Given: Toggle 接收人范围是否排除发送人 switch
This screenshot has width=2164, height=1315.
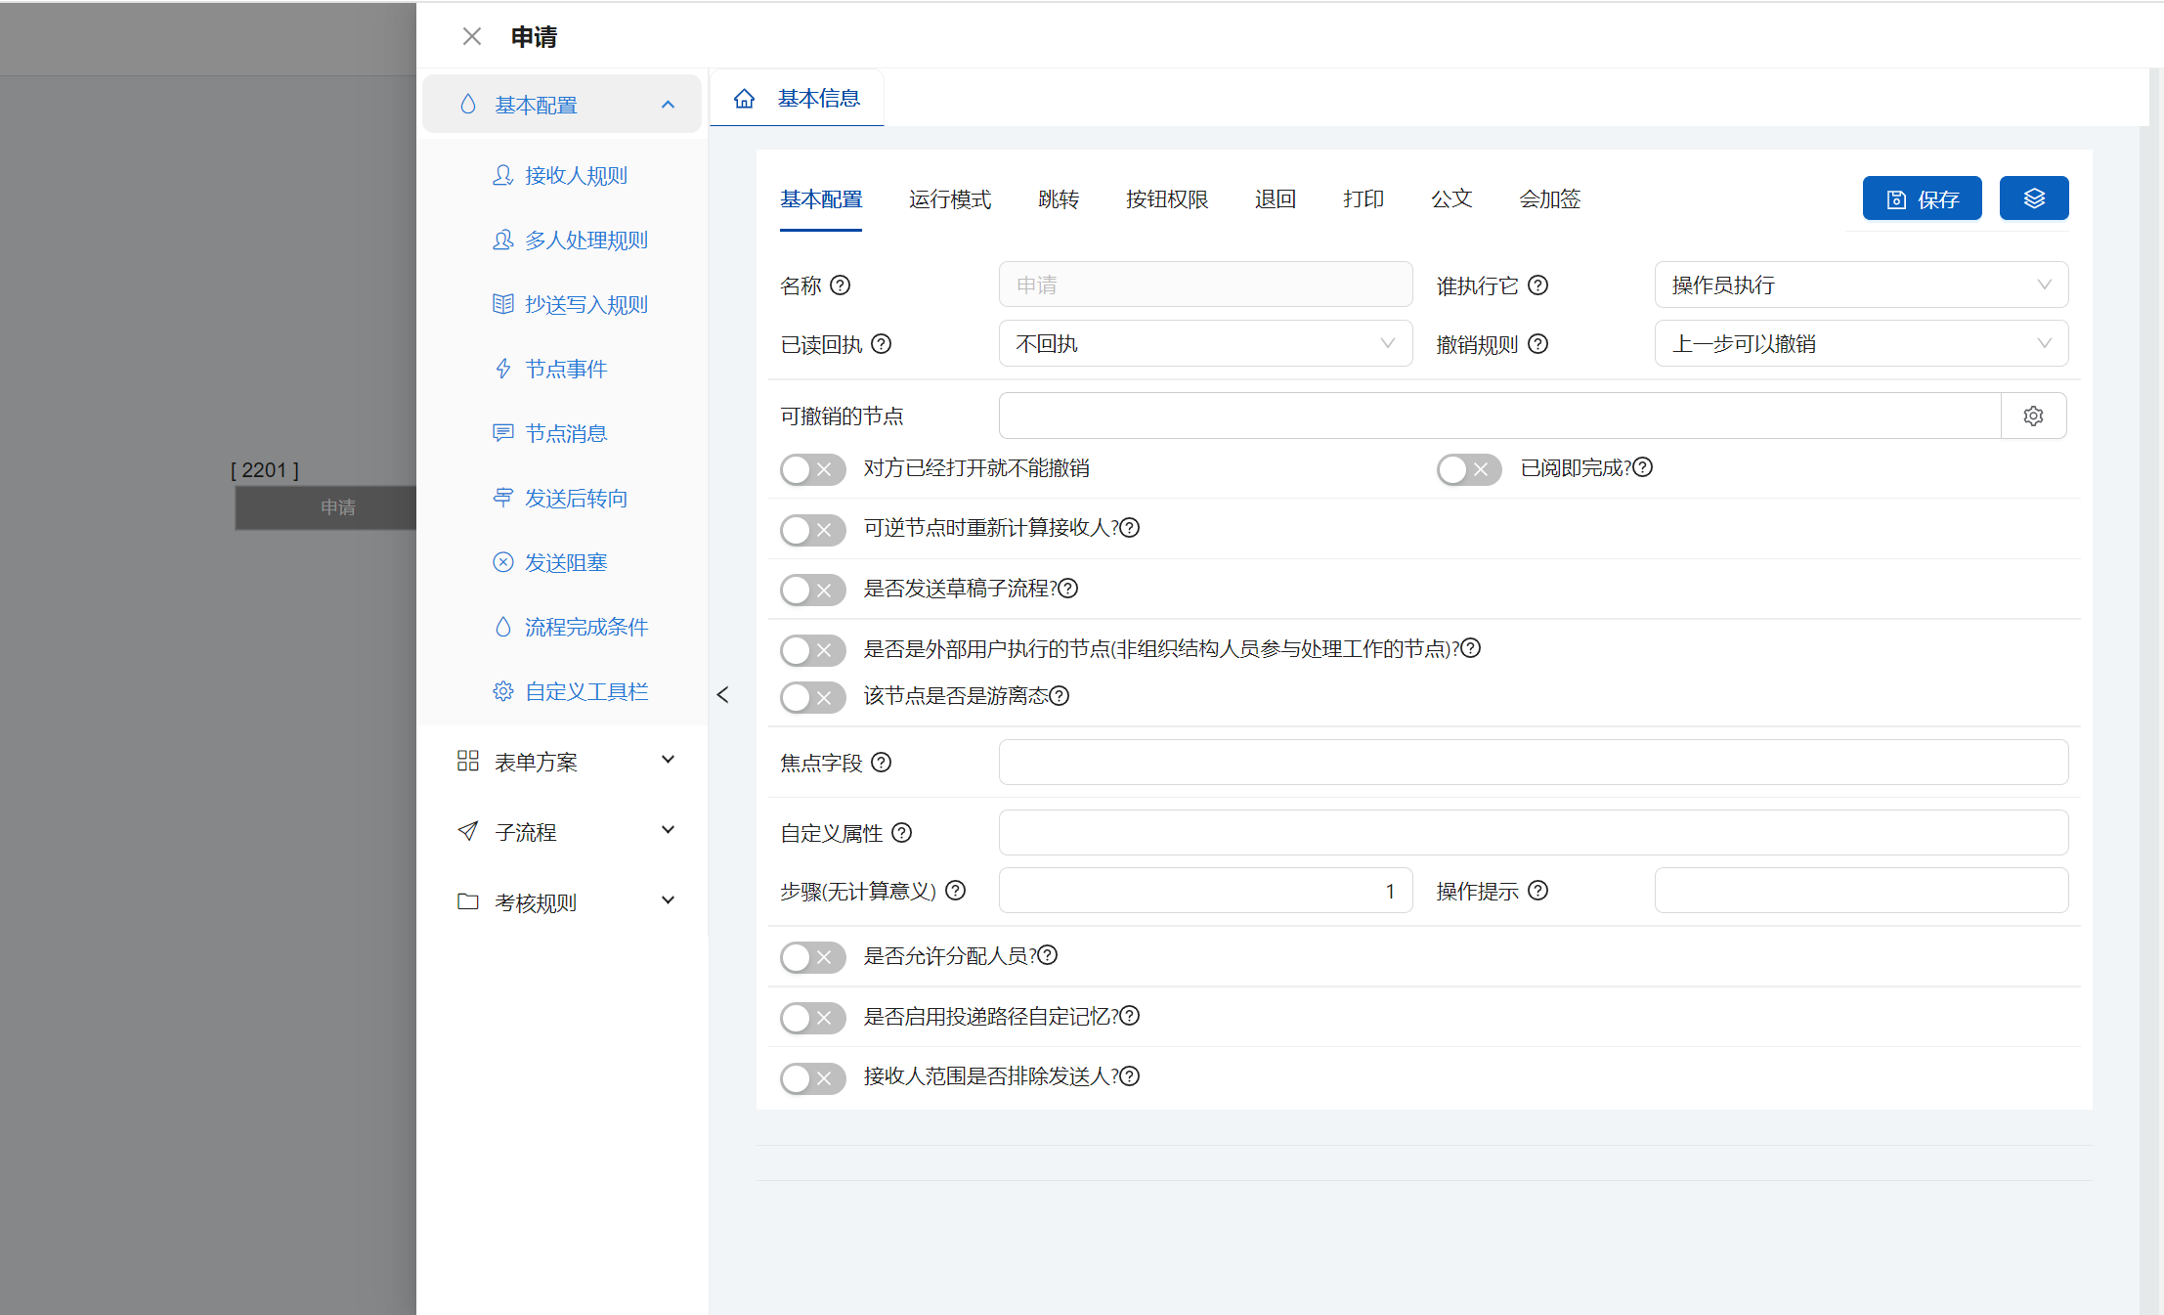Looking at the screenshot, I should tap(812, 1078).
